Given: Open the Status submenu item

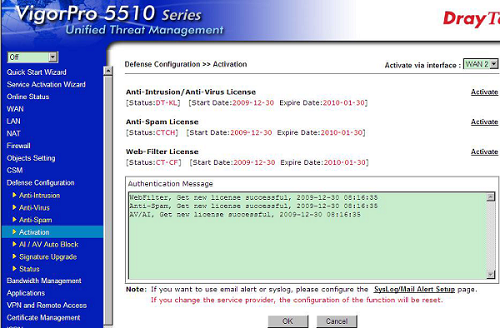Looking at the screenshot, I should [x=29, y=269].
